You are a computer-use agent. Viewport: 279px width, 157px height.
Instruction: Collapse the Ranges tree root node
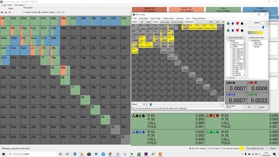coord(228,41)
